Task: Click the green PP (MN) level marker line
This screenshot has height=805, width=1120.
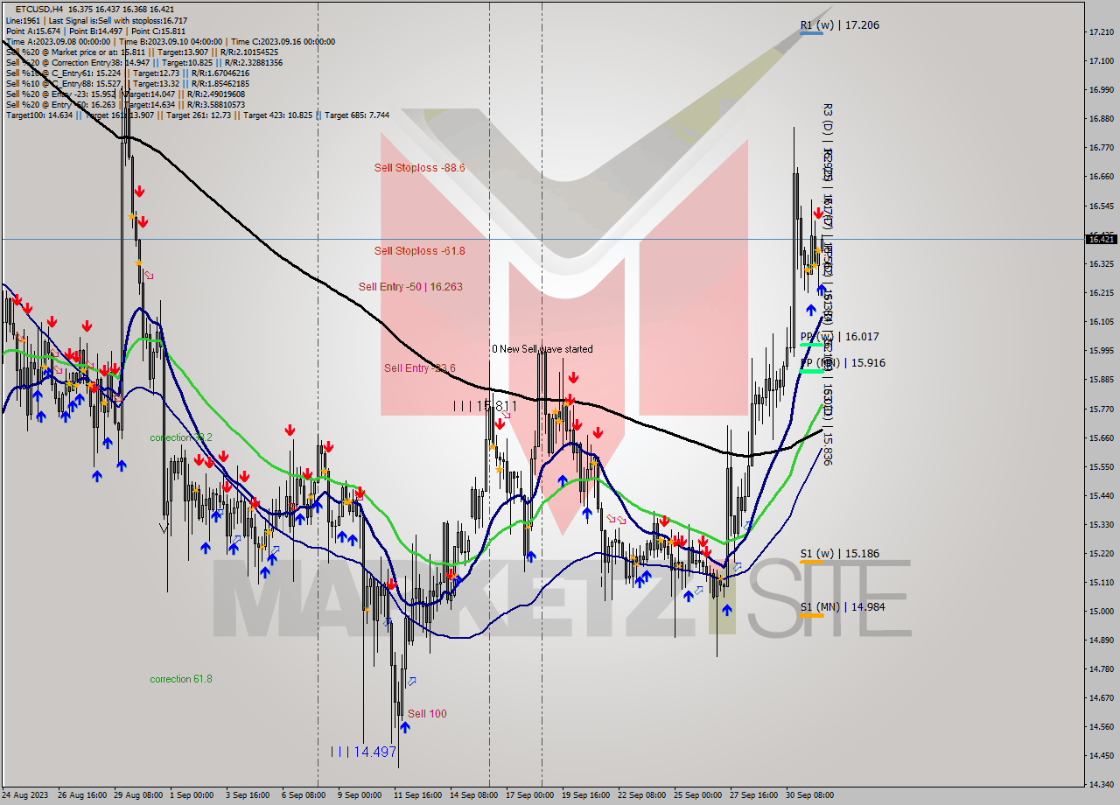Action: point(811,372)
